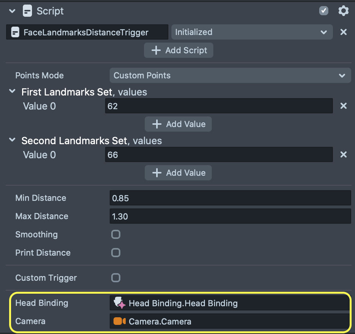The width and height of the screenshot is (355, 334).
Task: Disable the Script component checkbox
Action: pyautogui.click(x=323, y=11)
